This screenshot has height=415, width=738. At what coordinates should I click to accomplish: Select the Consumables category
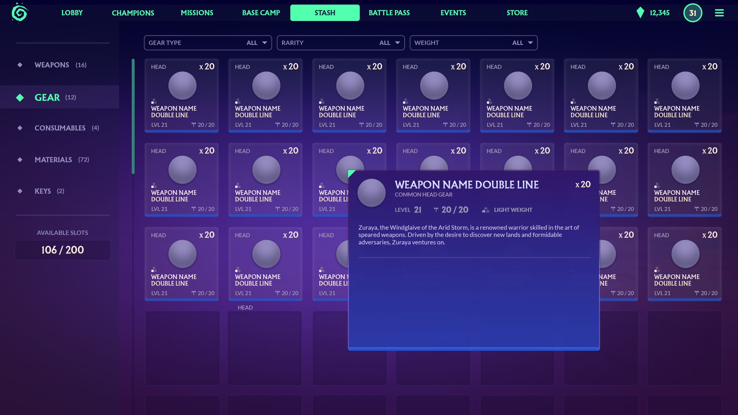[60, 128]
